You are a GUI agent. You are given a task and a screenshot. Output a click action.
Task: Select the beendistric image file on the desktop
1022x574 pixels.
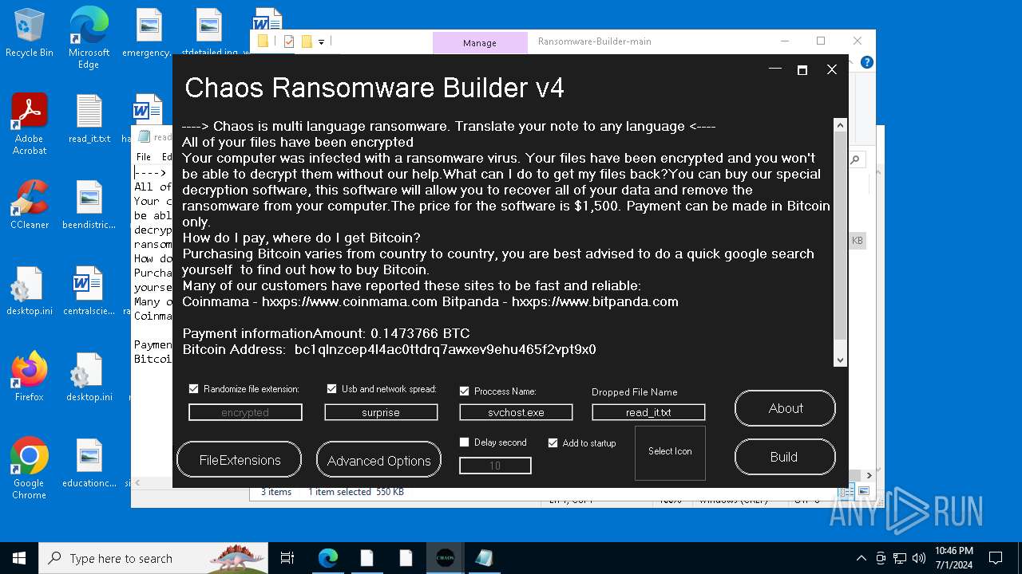89,205
